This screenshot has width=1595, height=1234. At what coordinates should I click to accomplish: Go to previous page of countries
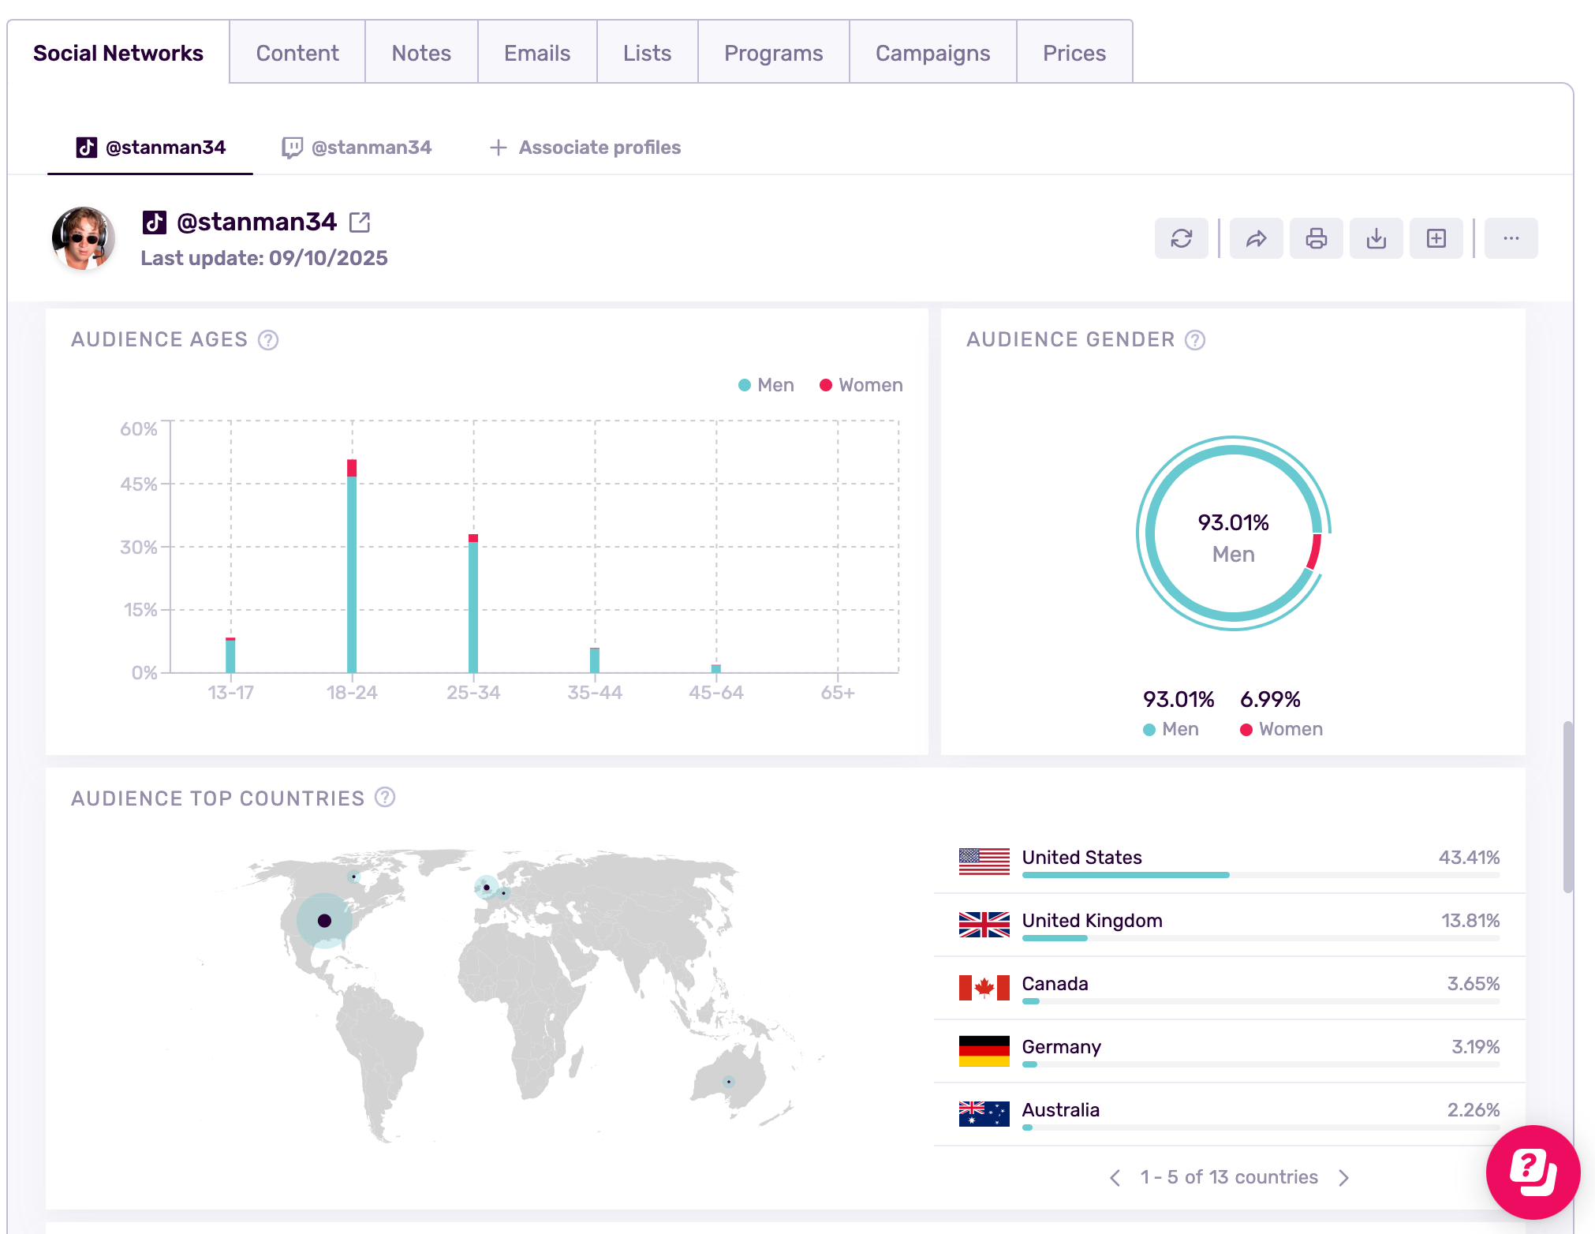click(1115, 1177)
